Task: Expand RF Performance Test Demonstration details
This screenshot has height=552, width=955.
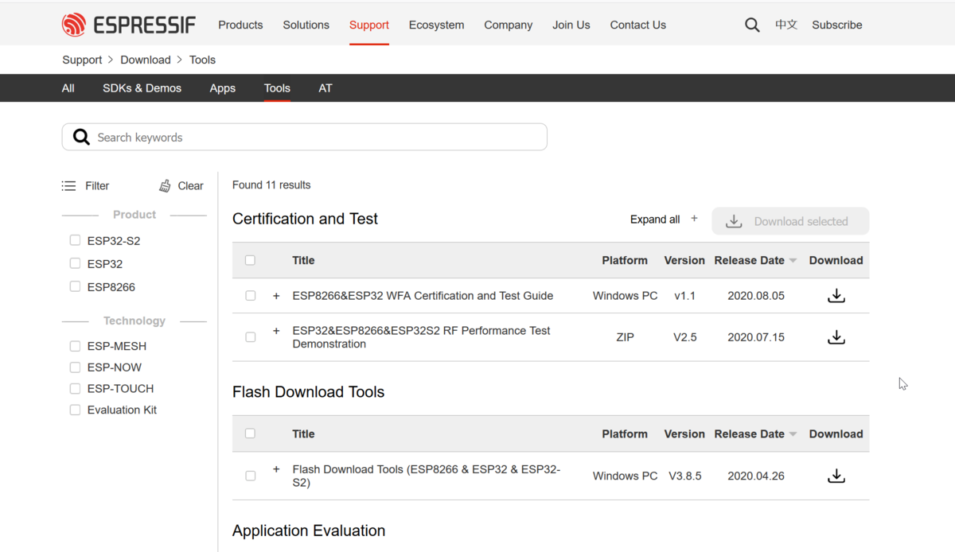Action: [x=276, y=330]
